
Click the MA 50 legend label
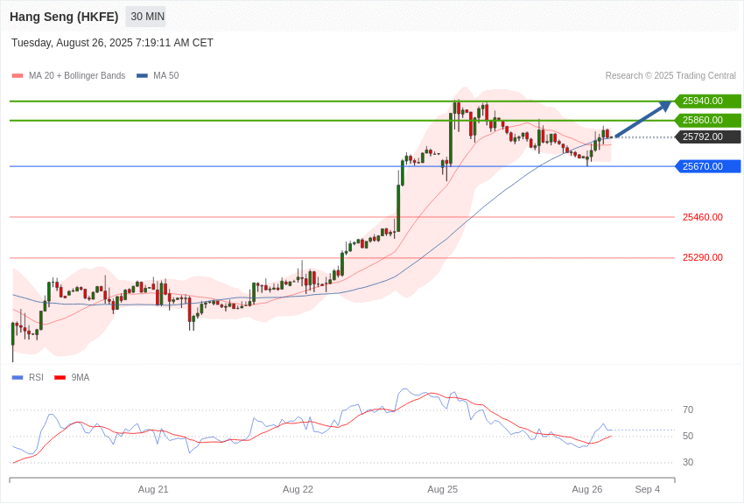(166, 76)
